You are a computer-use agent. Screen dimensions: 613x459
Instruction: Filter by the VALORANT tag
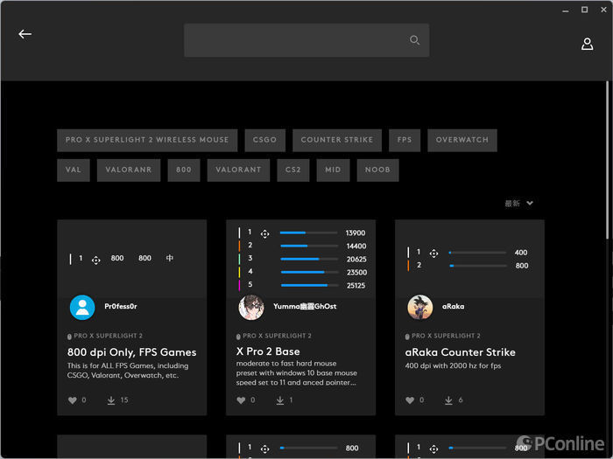(x=238, y=170)
